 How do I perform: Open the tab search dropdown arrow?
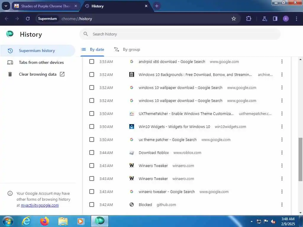(x=6, y=6)
